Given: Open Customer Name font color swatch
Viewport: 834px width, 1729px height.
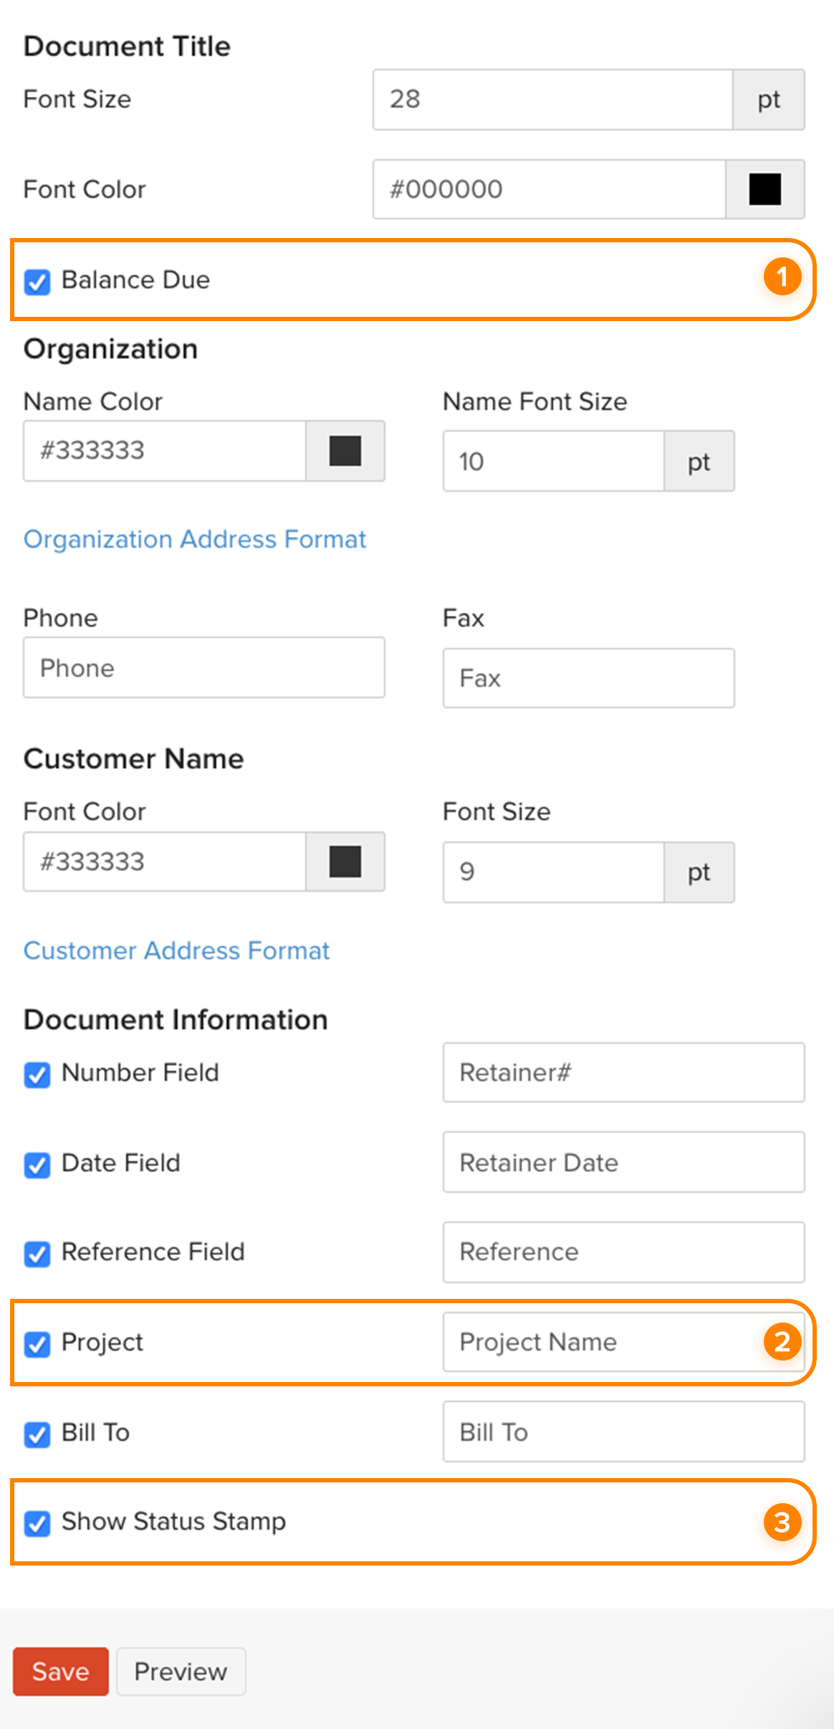Looking at the screenshot, I should click(345, 862).
